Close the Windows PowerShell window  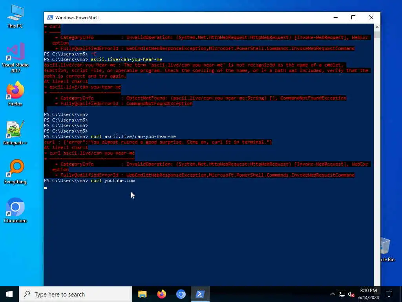click(x=371, y=17)
